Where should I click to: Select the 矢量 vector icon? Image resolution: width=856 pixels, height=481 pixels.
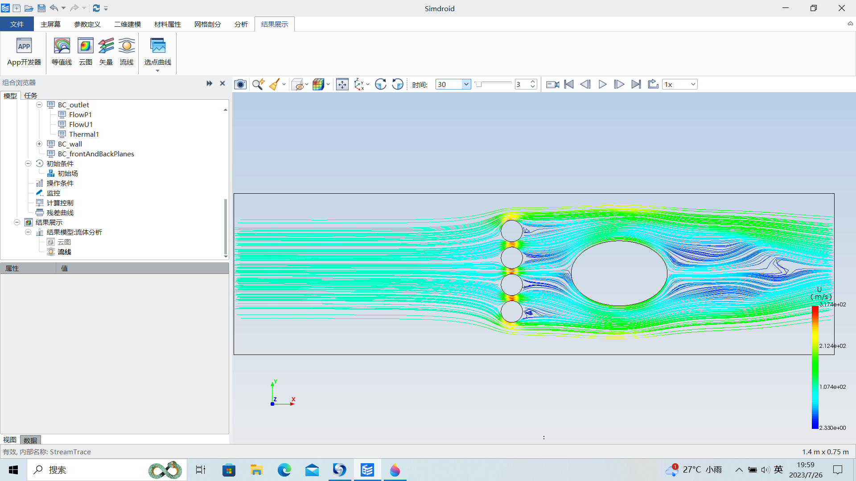106,52
